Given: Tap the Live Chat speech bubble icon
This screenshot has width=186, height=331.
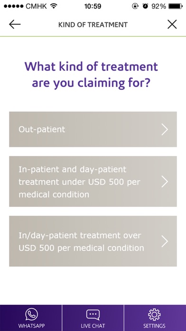Looking at the screenshot, I should coord(93,315).
